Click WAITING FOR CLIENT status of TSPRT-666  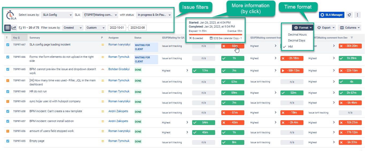(x=146, y=59)
